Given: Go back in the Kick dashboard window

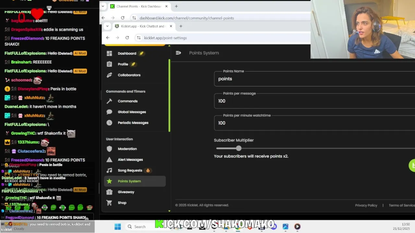Looking at the screenshot, I should point(103,18).
